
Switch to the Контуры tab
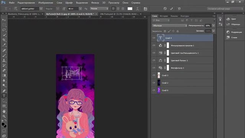click(185, 16)
